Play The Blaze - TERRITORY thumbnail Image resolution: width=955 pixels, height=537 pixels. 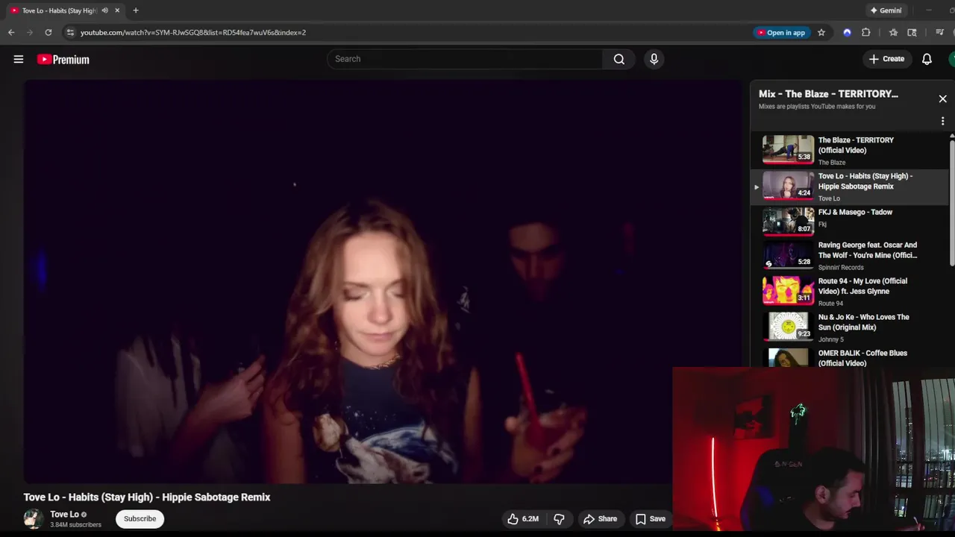(788, 149)
